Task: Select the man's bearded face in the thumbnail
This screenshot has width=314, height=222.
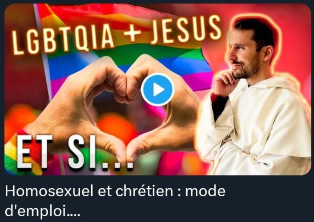Action: coord(244,54)
